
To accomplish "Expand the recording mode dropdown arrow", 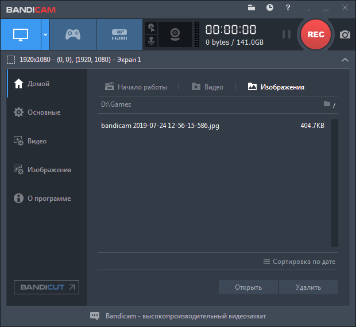I will pyautogui.click(x=45, y=34).
